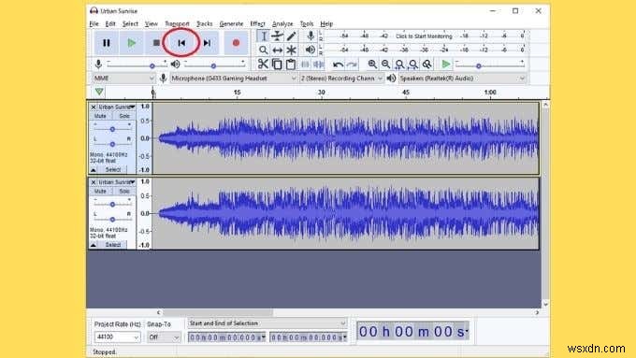
Task: Click the selection start time field
Action: point(226,337)
